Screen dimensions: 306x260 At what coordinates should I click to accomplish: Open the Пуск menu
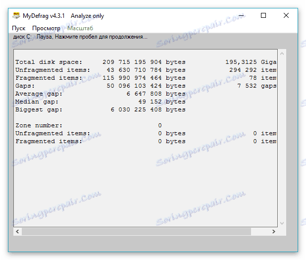[x=18, y=28]
